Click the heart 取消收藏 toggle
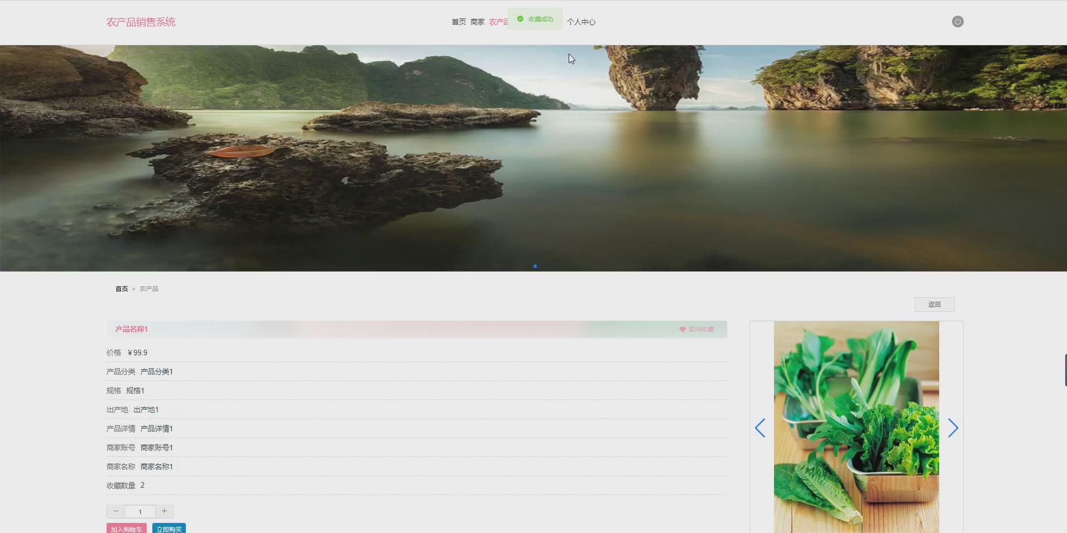 click(696, 330)
